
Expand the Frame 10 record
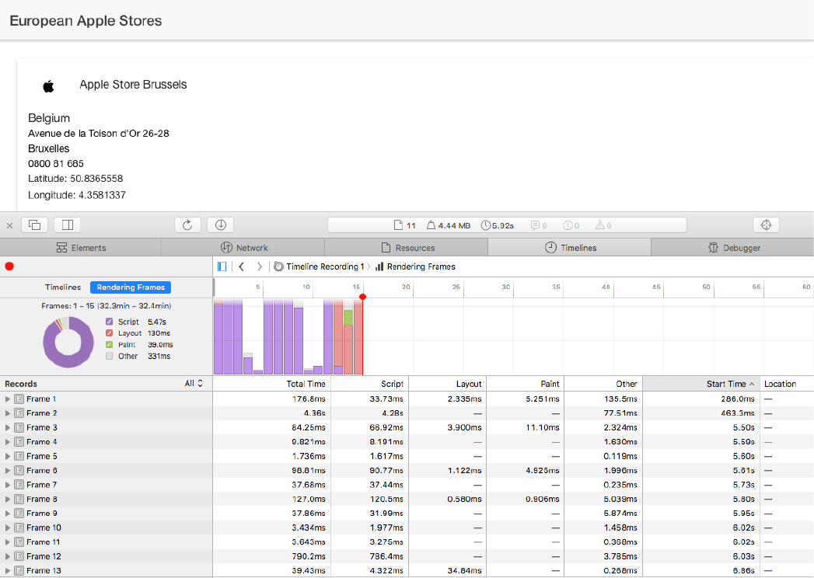point(7,528)
